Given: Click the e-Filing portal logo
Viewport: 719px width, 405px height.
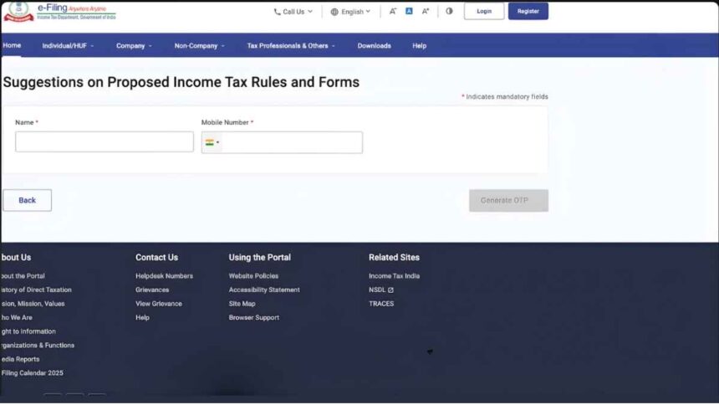Looking at the screenshot, I should [x=59, y=11].
